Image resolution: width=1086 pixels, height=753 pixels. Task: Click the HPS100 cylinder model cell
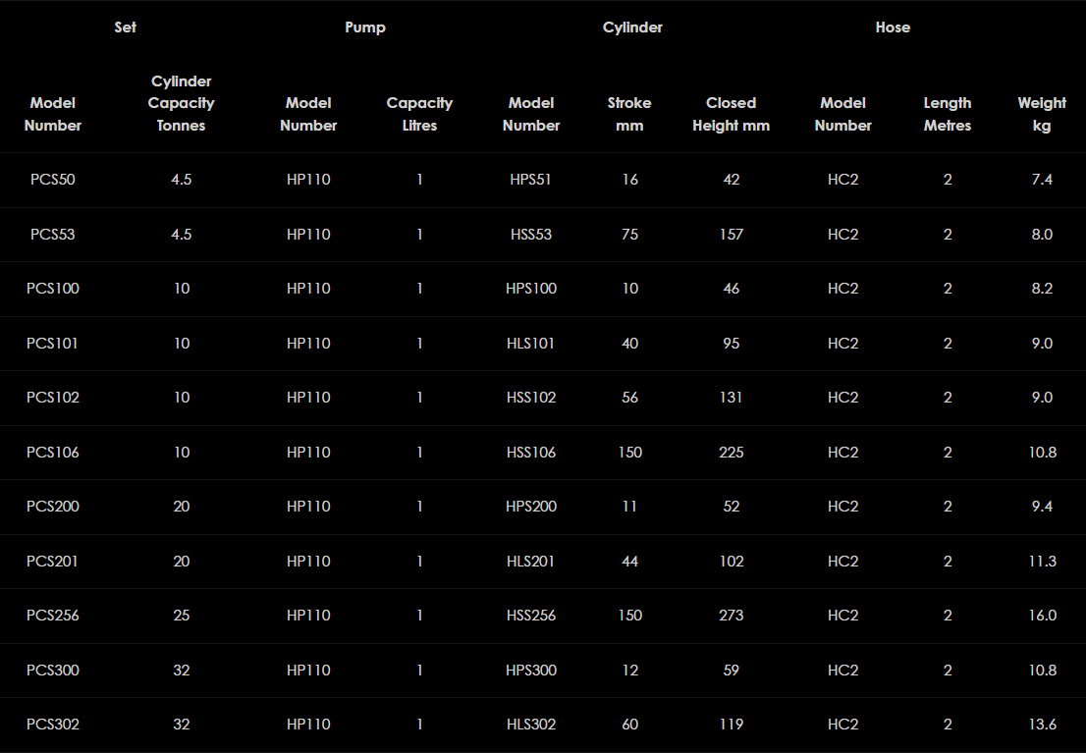[x=531, y=289]
